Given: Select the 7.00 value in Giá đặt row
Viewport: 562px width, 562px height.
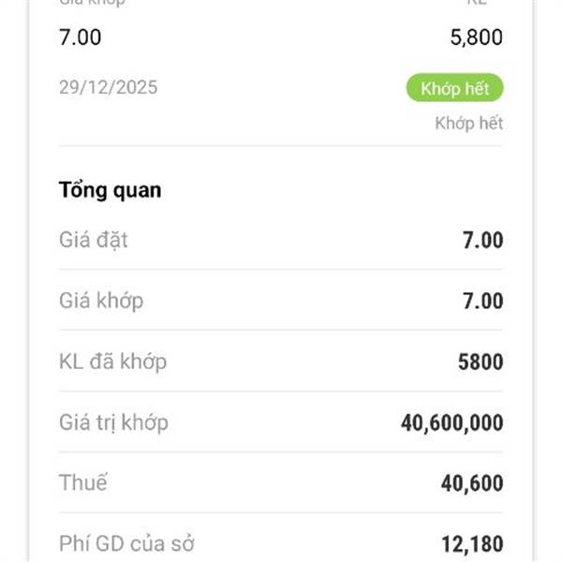Looking at the screenshot, I should click(x=482, y=241).
